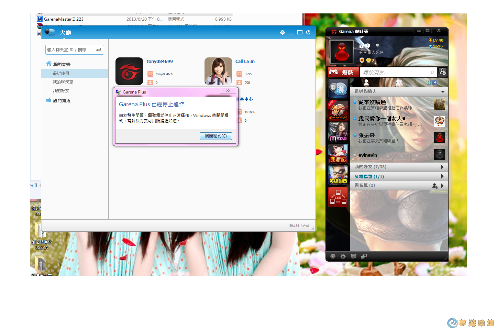Open the 英雄聯盟 game icon in sidebar

click(338, 175)
